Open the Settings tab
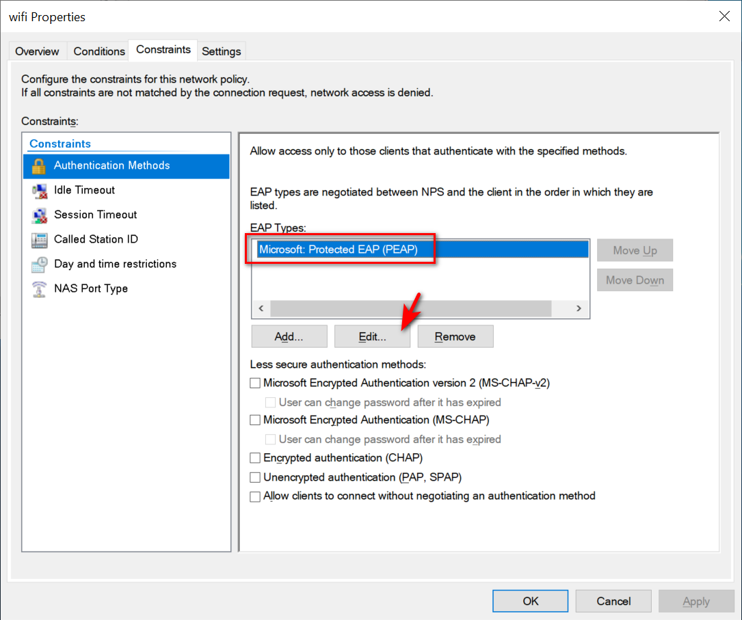 pyautogui.click(x=222, y=51)
